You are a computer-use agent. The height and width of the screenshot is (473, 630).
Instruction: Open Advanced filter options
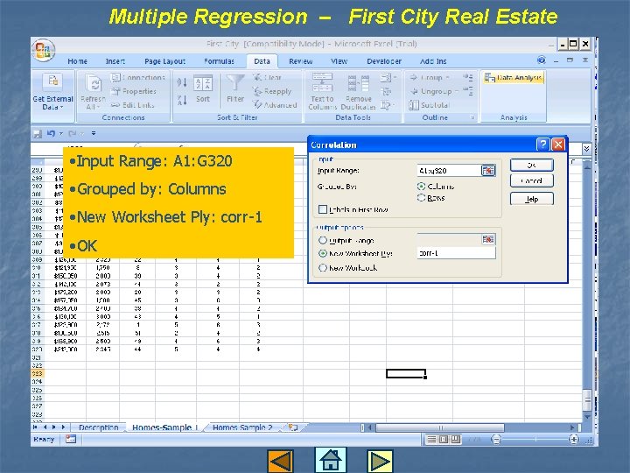tap(275, 105)
